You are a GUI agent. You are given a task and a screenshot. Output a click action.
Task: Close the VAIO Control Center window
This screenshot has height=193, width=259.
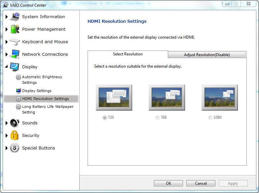[248, 4]
